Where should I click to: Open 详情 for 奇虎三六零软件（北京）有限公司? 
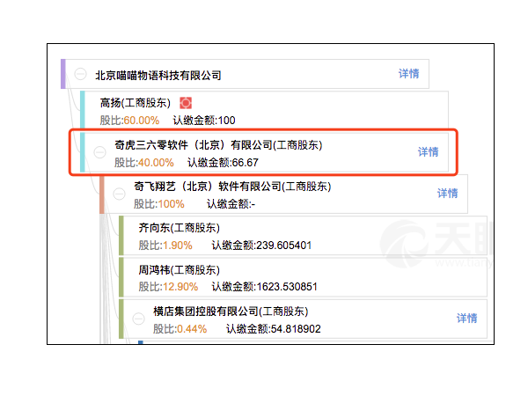tap(429, 152)
